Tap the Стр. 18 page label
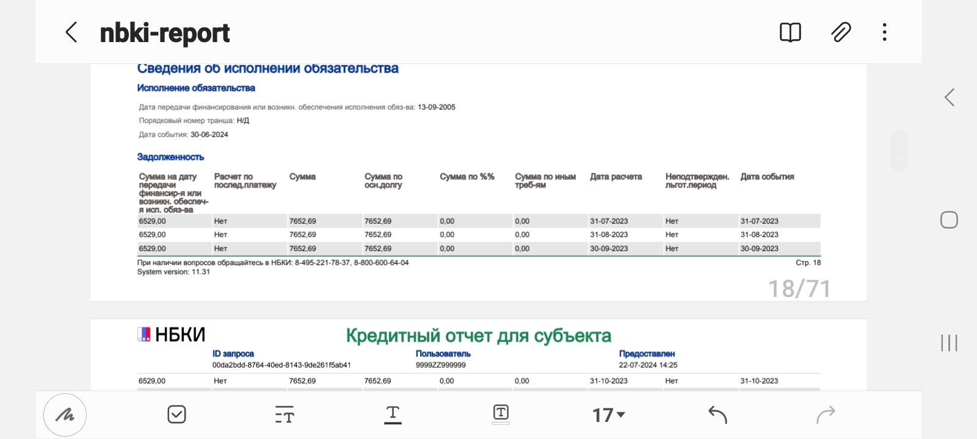Viewport: 977px width, 439px height. pyautogui.click(x=808, y=263)
